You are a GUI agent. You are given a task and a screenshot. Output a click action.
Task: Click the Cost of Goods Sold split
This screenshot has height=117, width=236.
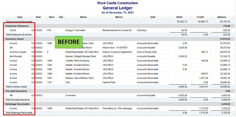click(x=147, y=52)
